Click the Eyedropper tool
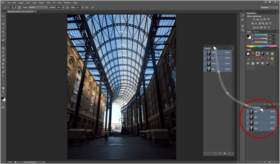The image size is (280, 164). point(3,36)
